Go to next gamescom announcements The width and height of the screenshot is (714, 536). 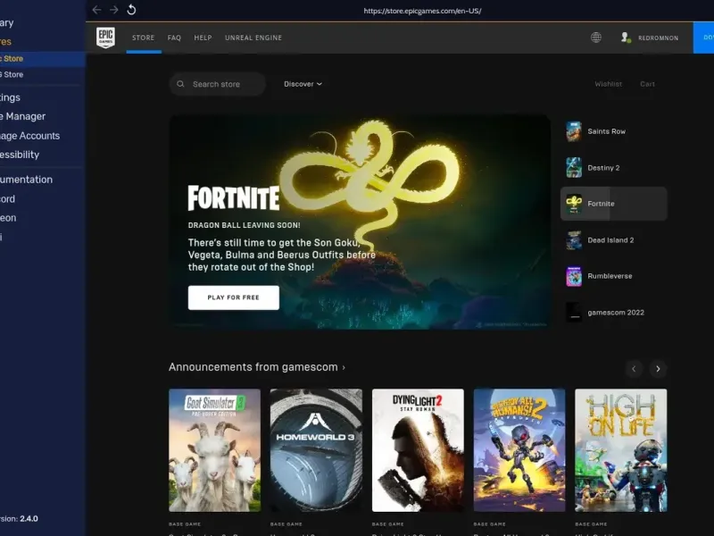658,369
